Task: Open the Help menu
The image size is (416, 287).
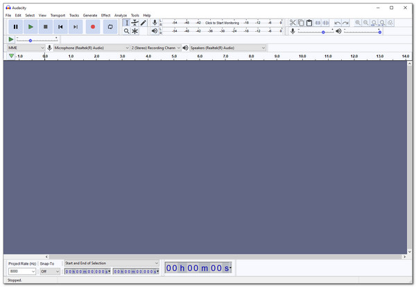Action: 147,15
